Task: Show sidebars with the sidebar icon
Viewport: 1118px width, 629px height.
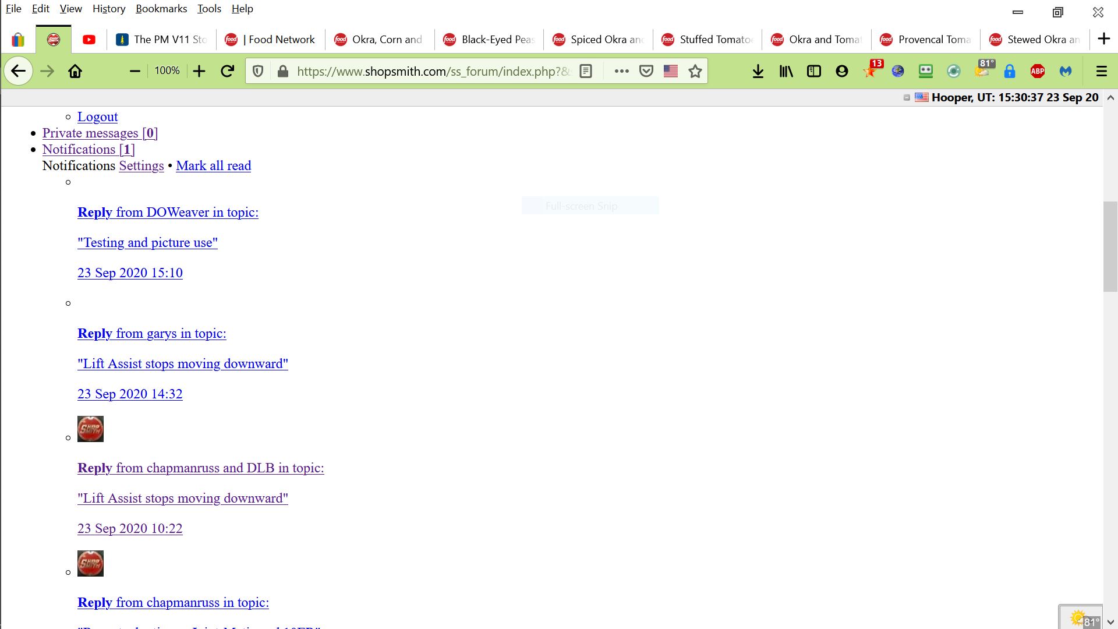Action: (814, 71)
